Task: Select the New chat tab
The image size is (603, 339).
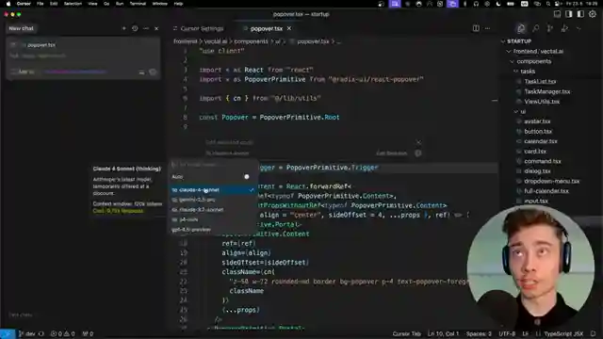Action: [21, 28]
